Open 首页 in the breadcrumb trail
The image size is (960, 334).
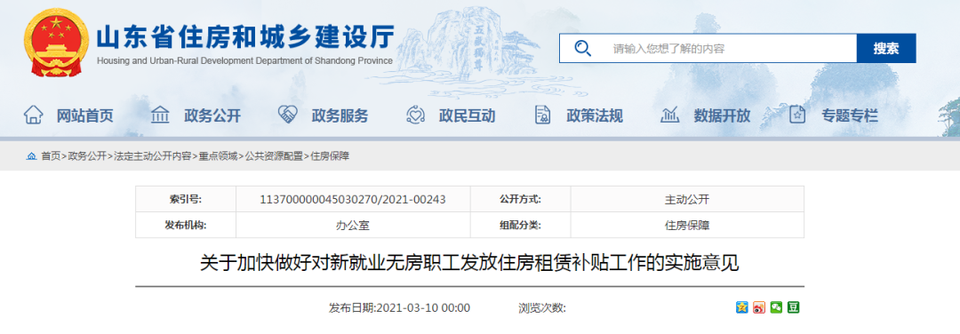pos(51,156)
